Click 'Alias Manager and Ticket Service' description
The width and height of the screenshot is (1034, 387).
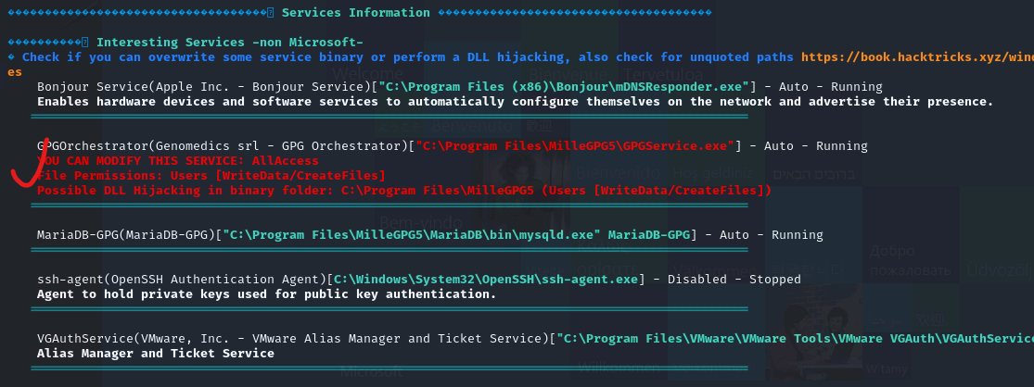tap(156, 354)
